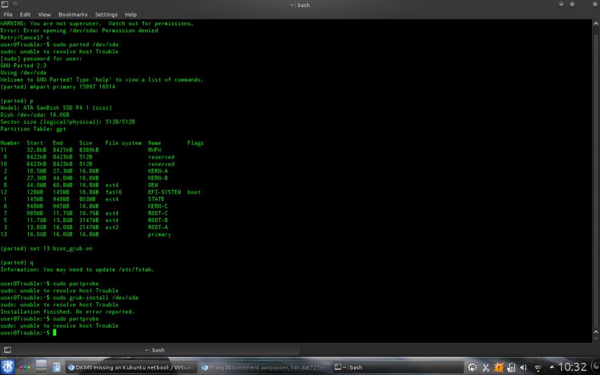This screenshot has width=600, height=375.
Task: Open the View menu
Action: click(x=45, y=14)
